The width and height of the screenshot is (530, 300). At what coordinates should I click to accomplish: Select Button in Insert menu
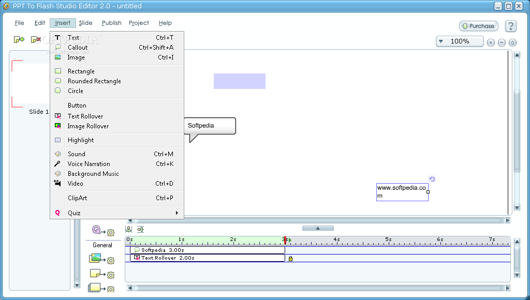click(117, 106)
